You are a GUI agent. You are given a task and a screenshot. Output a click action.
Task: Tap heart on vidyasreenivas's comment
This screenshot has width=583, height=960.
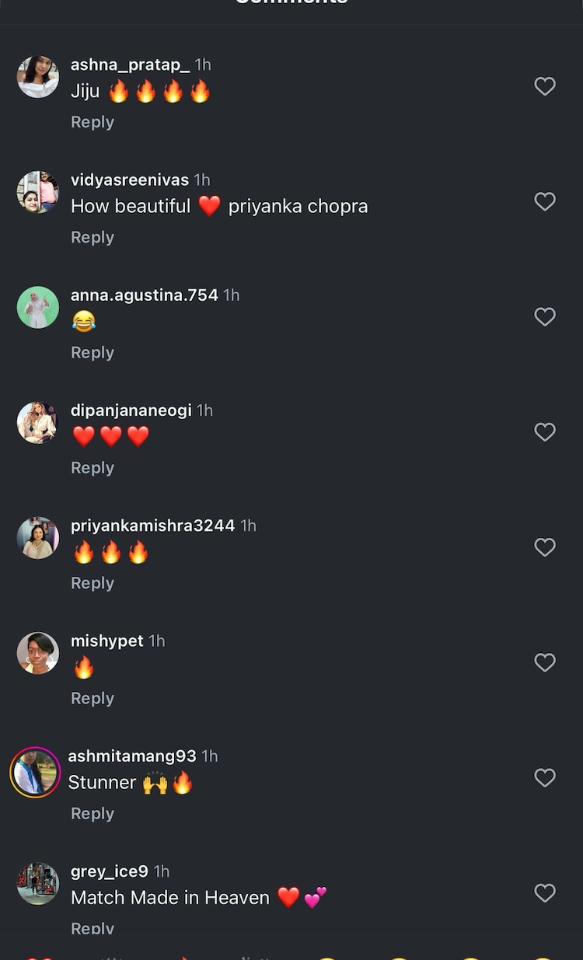[x=545, y=201]
